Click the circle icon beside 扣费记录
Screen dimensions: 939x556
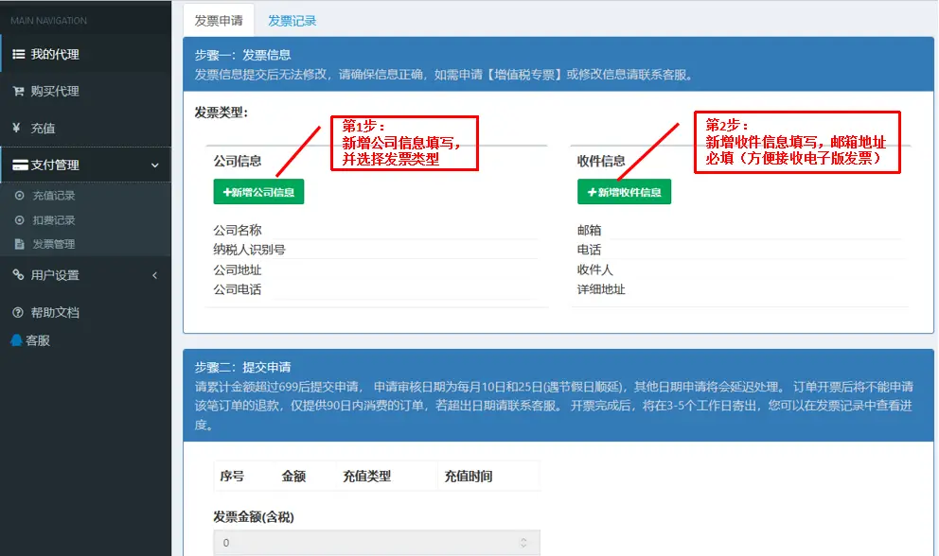(19, 220)
